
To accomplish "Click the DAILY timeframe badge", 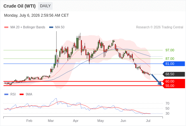I will point(45,6).
